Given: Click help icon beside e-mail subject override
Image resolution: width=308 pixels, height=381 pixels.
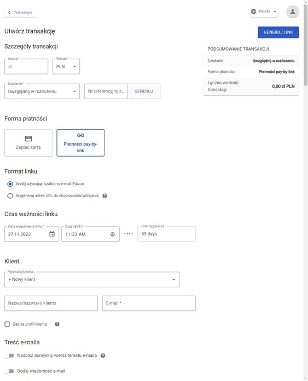Looking at the screenshot, I should 103,355.
